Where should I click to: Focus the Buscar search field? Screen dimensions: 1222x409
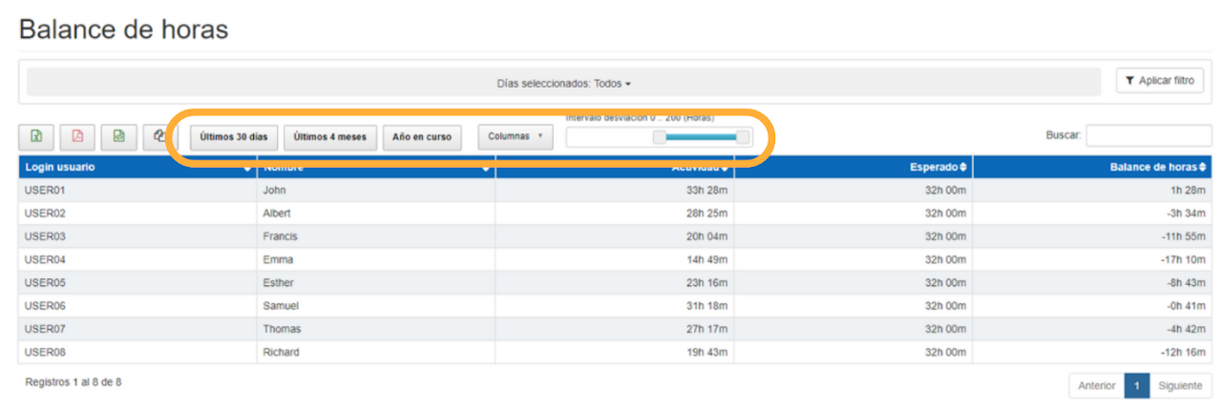point(1148,135)
